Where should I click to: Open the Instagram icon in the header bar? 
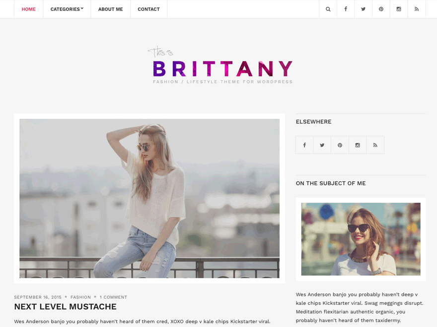(399, 9)
